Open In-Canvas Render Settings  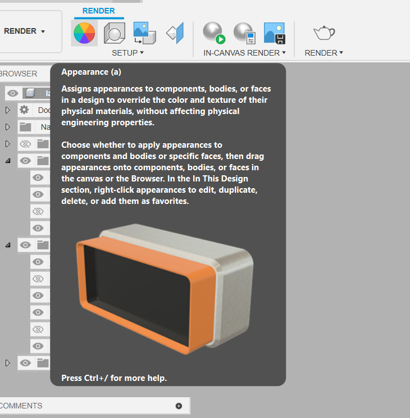click(245, 33)
